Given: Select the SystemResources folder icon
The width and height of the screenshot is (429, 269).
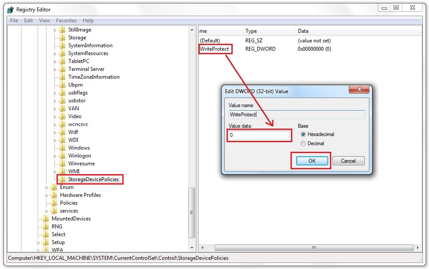Looking at the screenshot, I should point(62,53).
